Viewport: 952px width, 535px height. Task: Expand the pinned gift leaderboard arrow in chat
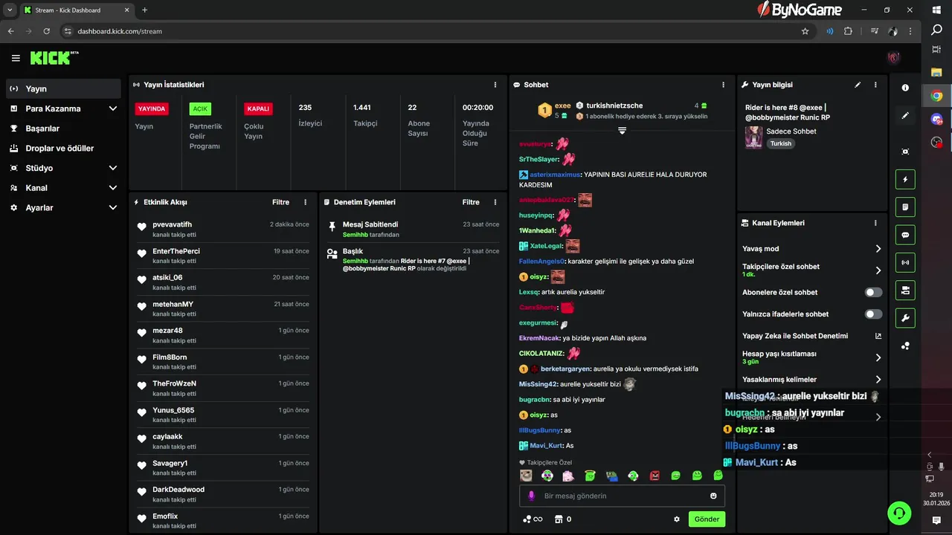coord(623,131)
